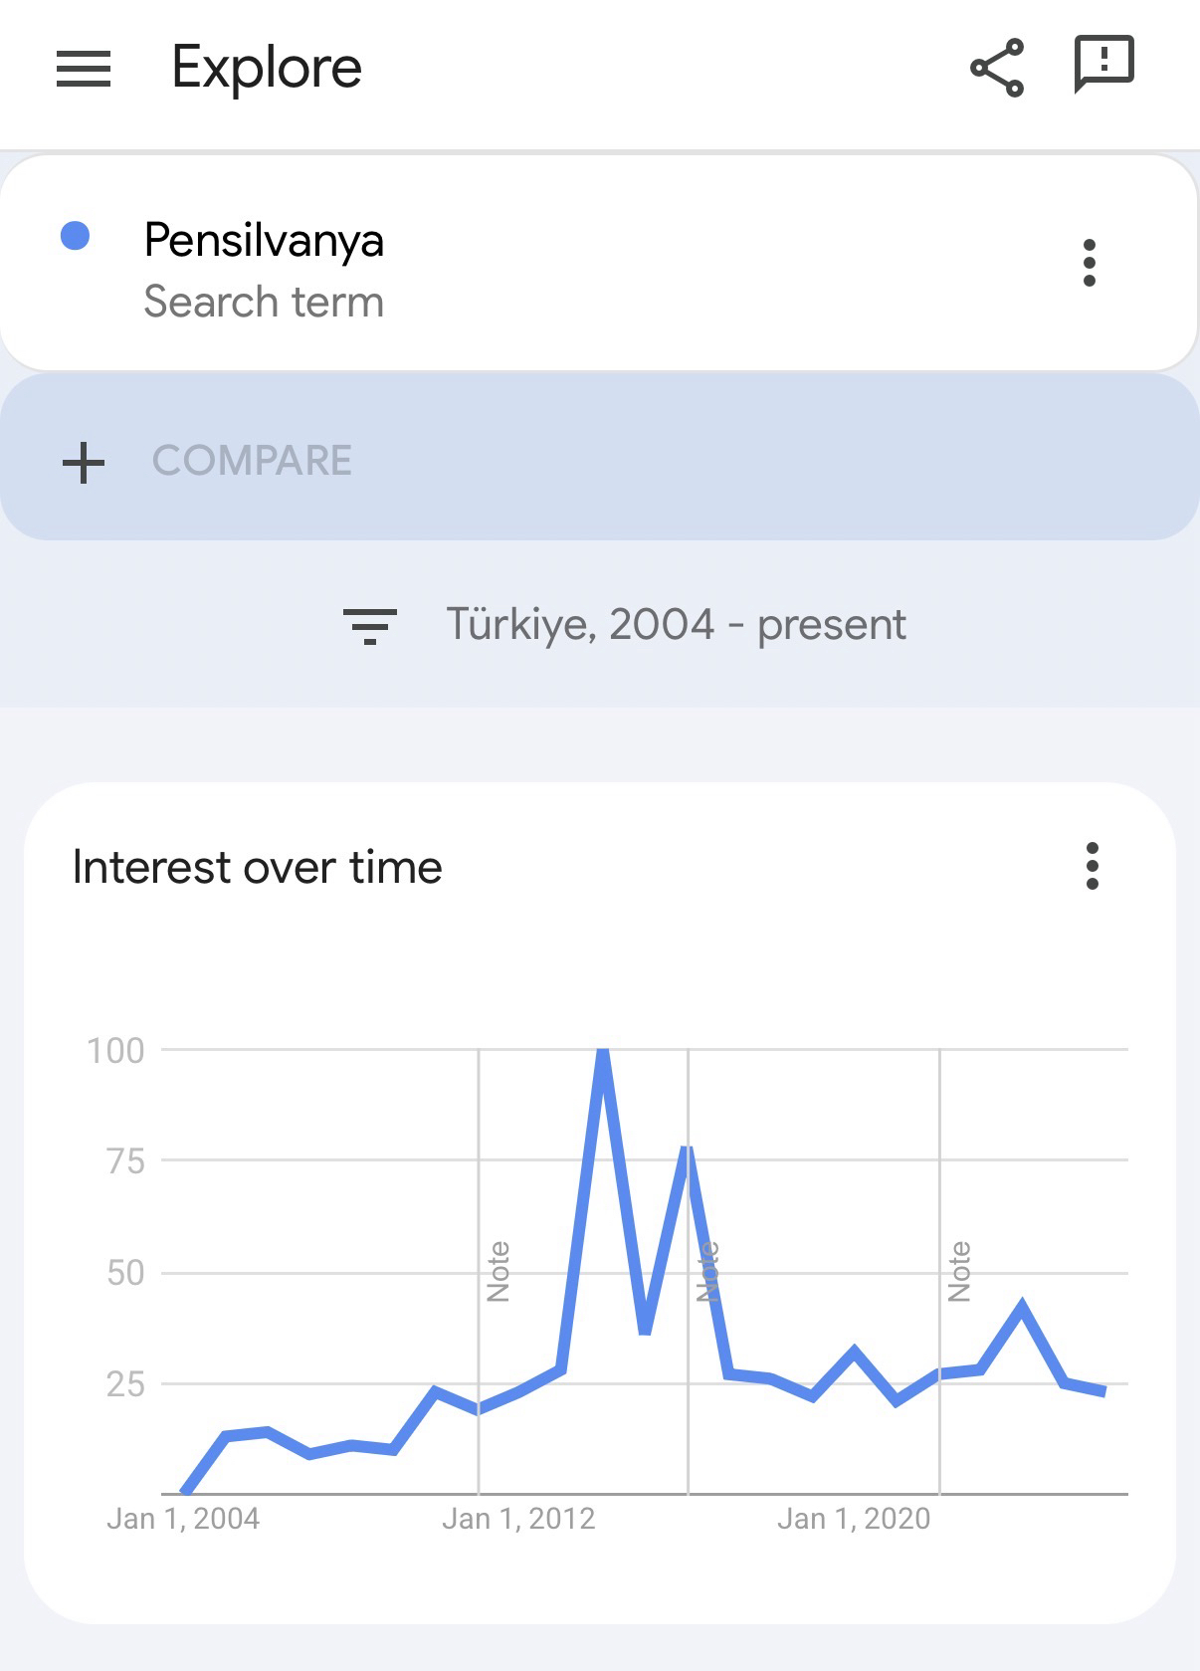Screen dimensions: 1200x1671
Task: Open the filter settings icon
Action: pos(370,626)
